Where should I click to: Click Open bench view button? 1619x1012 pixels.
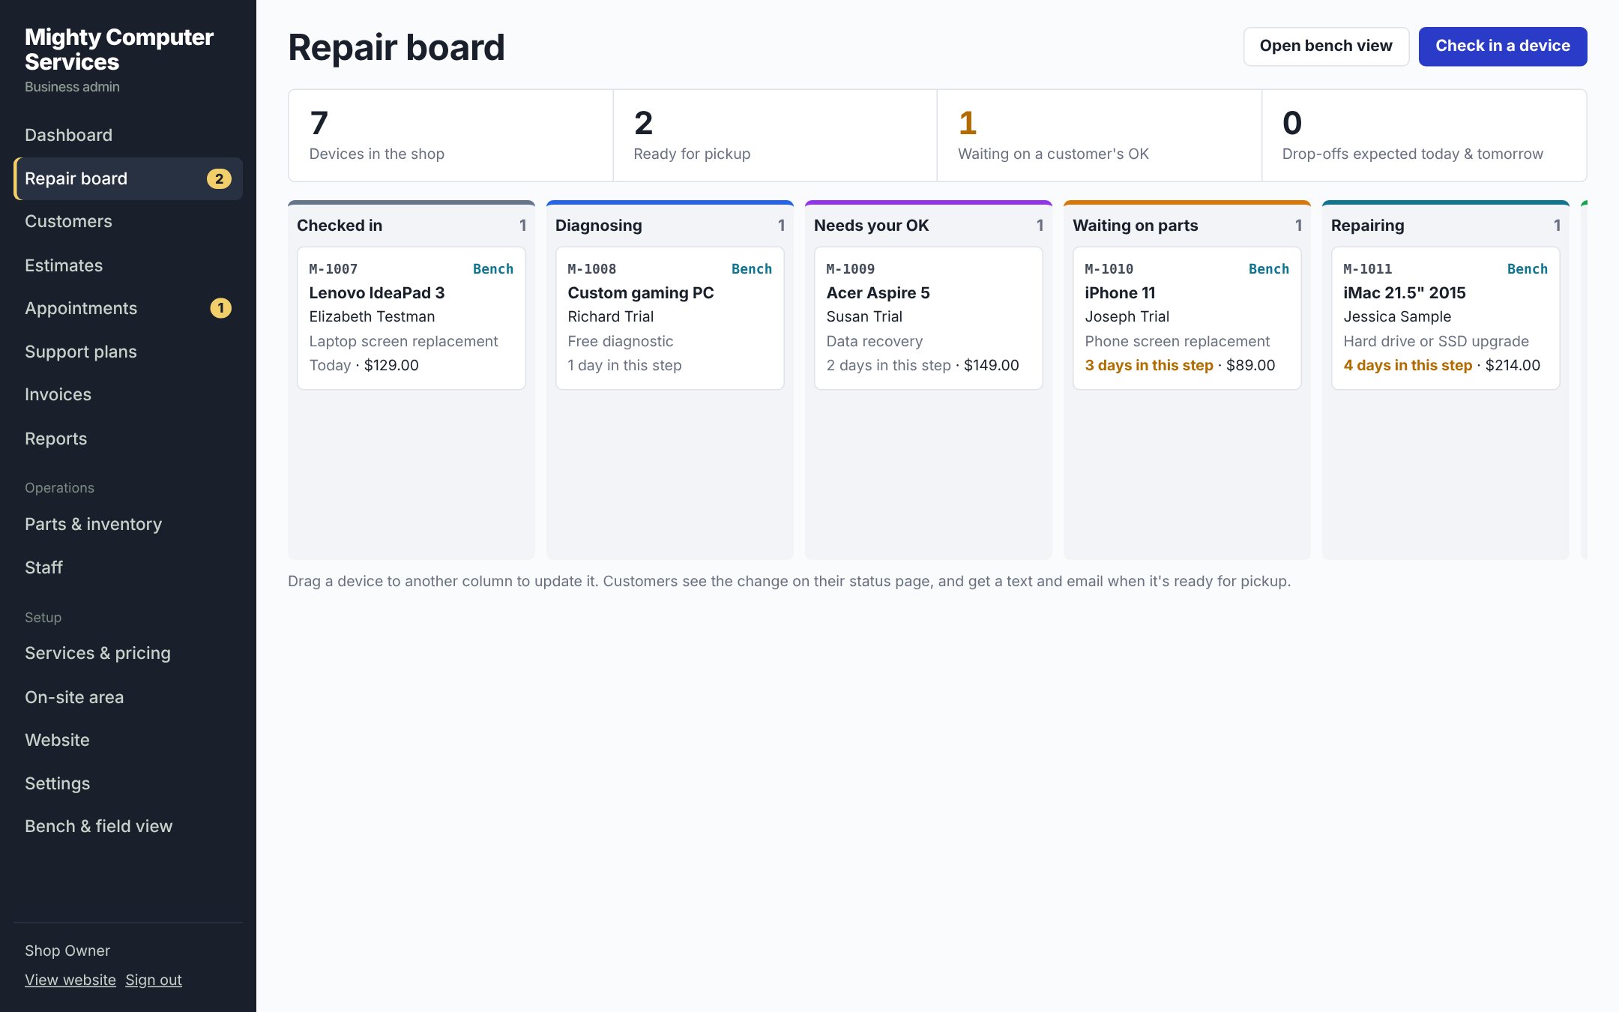[1326, 46]
